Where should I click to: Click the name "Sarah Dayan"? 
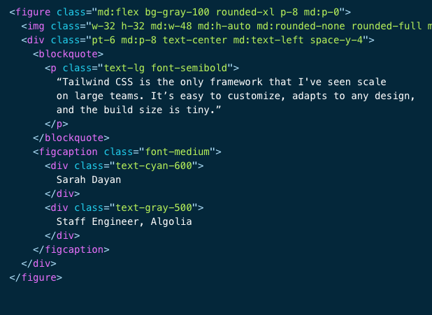pos(88,180)
